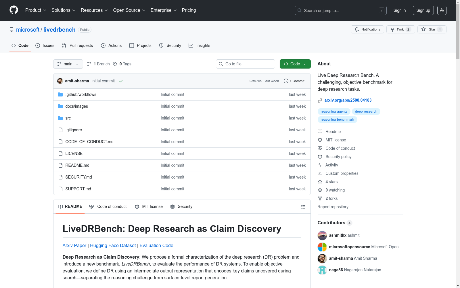The height and width of the screenshot is (288, 460).
Task: Click the GitHub logo icon
Action: coord(14,10)
